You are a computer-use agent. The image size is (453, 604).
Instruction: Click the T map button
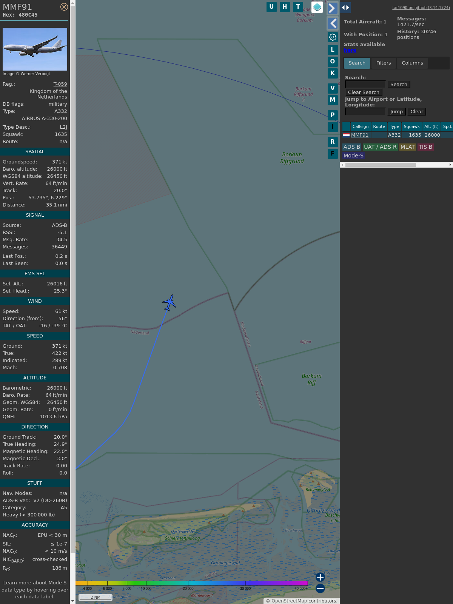(298, 7)
